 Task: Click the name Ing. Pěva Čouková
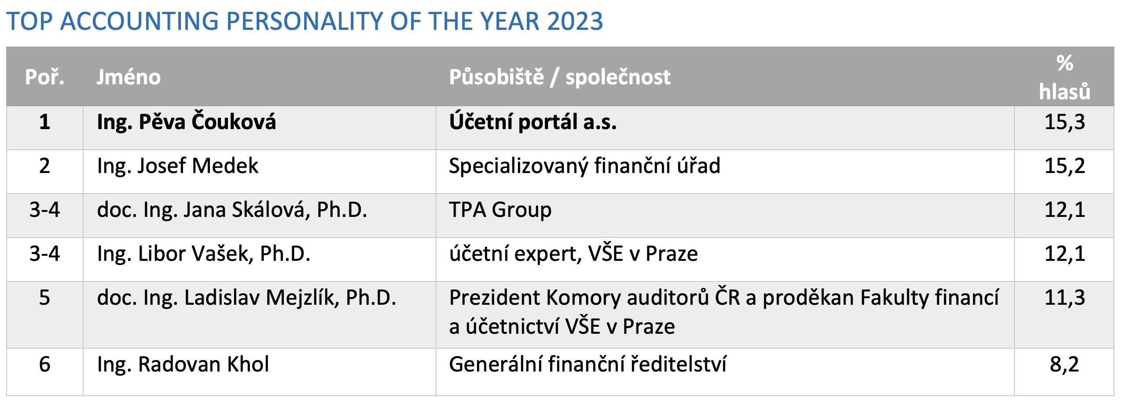pos(186,122)
